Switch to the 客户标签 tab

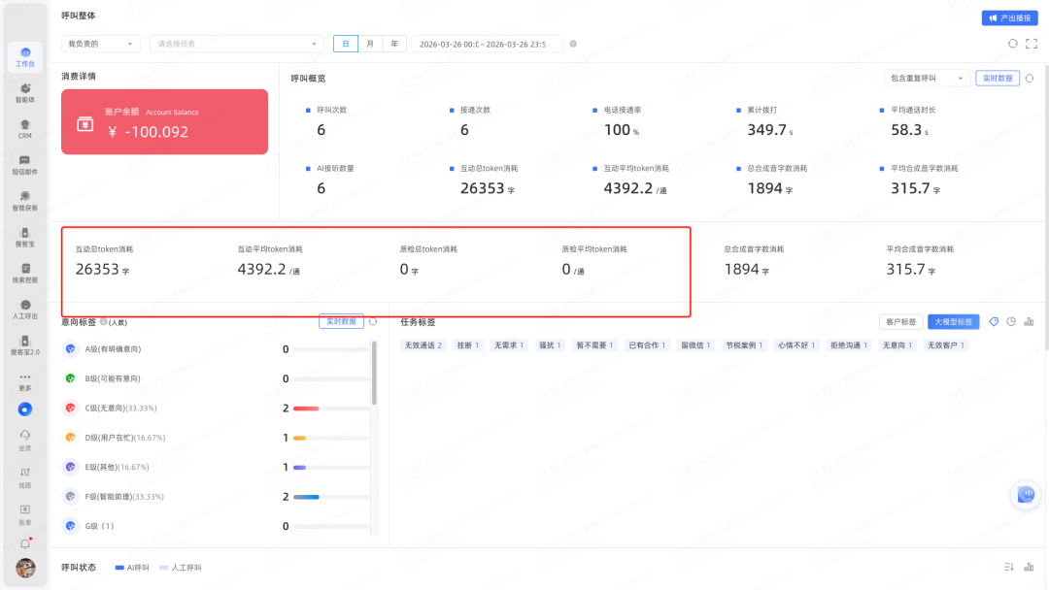(x=899, y=322)
